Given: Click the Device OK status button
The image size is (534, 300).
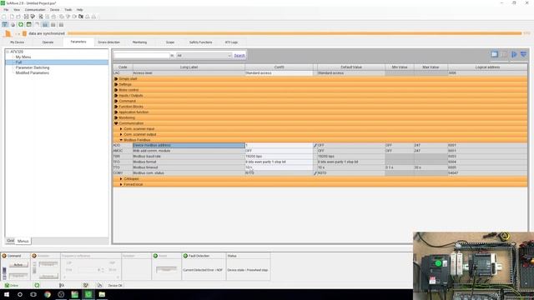Looking at the screenshot, I should [x=115, y=285].
